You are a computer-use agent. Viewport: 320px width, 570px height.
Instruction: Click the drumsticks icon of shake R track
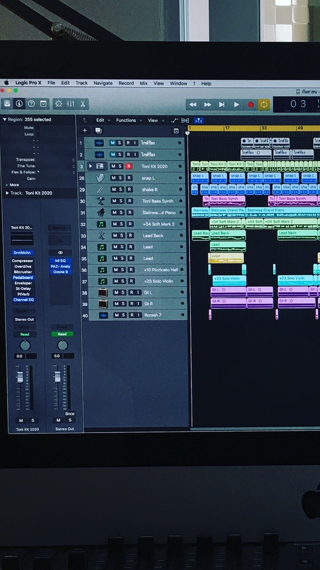101,190
